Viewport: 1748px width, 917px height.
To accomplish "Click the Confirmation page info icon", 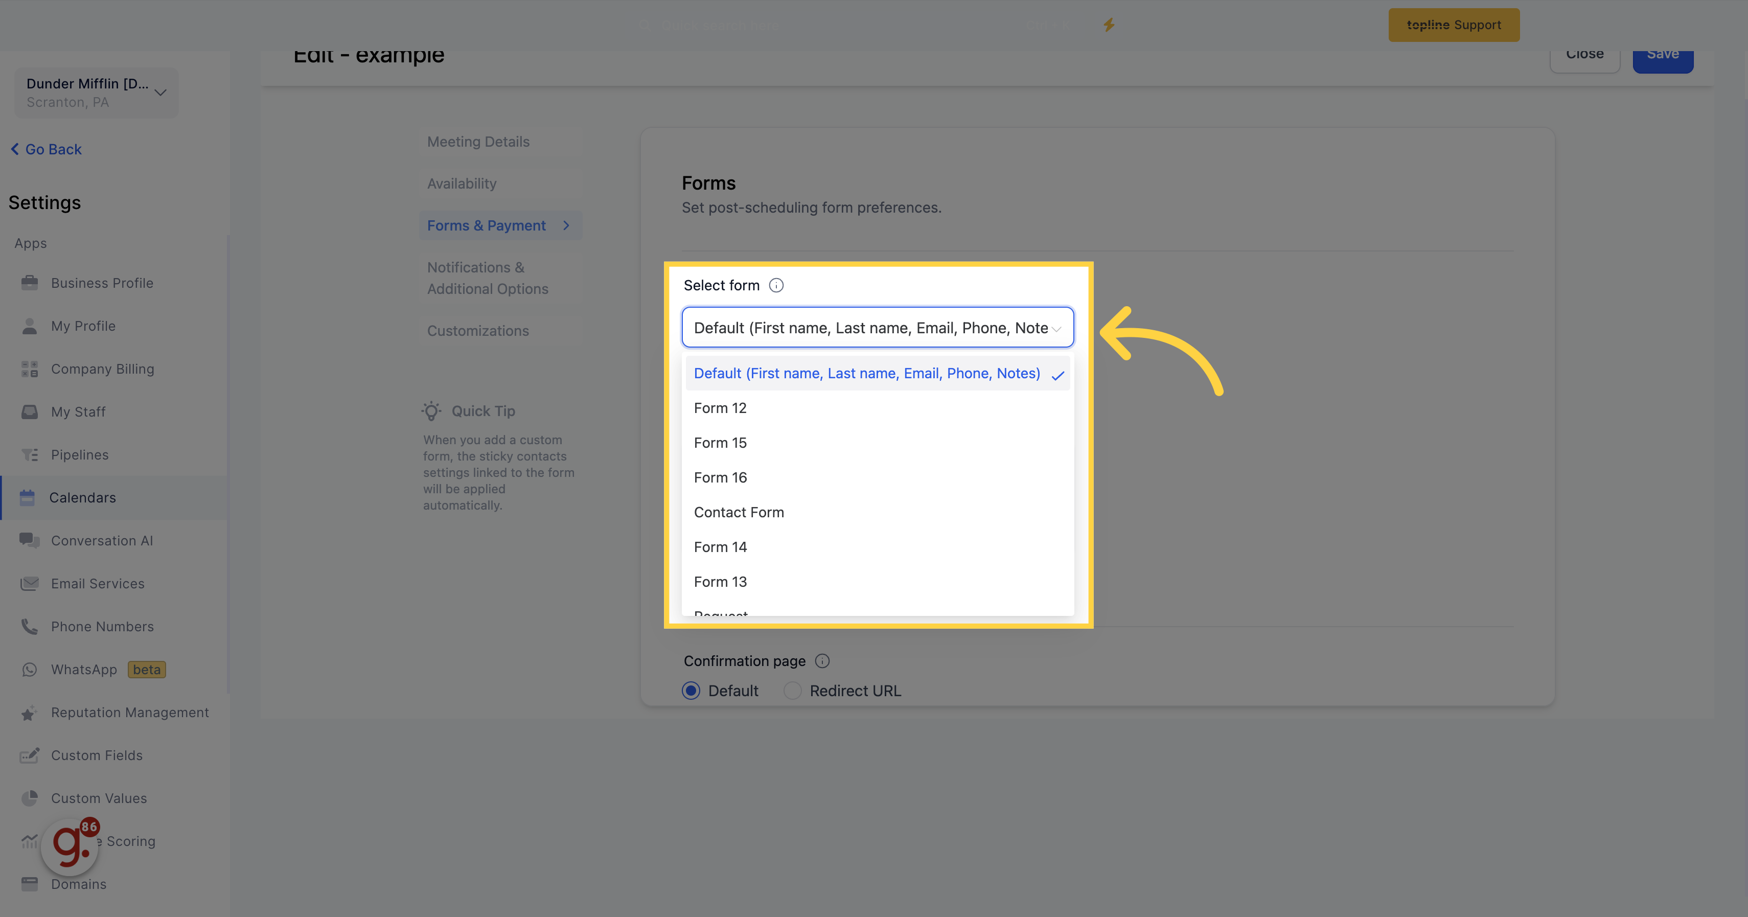I will [x=822, y=661].
